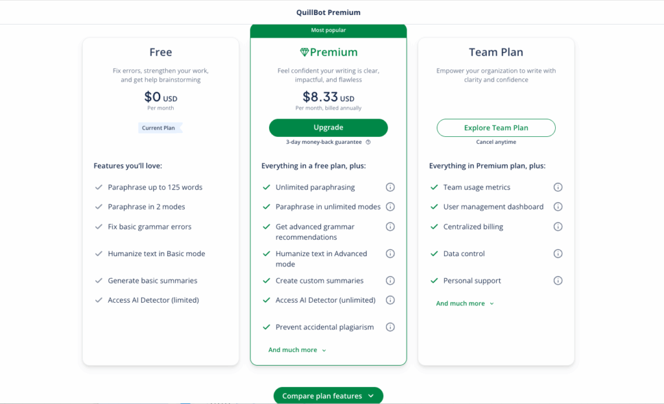Click the Explore Team Plan button
The image size is (664, 404).
coord(496,128)
